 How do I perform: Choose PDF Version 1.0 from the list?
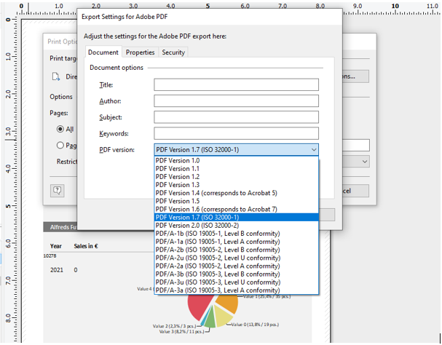[x=236, y=160]
